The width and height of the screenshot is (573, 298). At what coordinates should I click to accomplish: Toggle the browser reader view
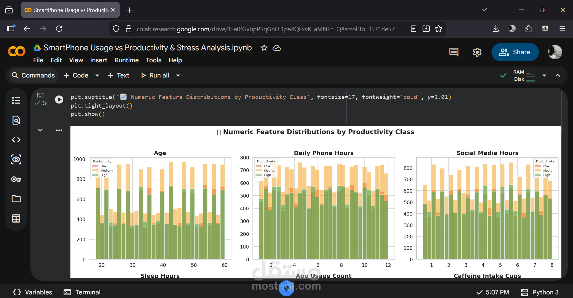click(414, 29)
